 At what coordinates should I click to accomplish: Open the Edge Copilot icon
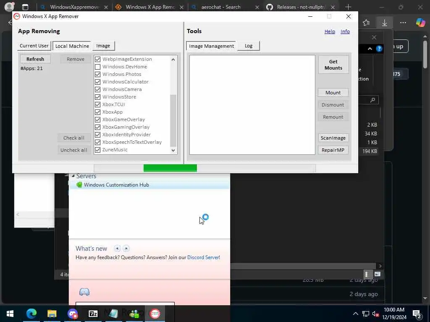pos(420,23)
